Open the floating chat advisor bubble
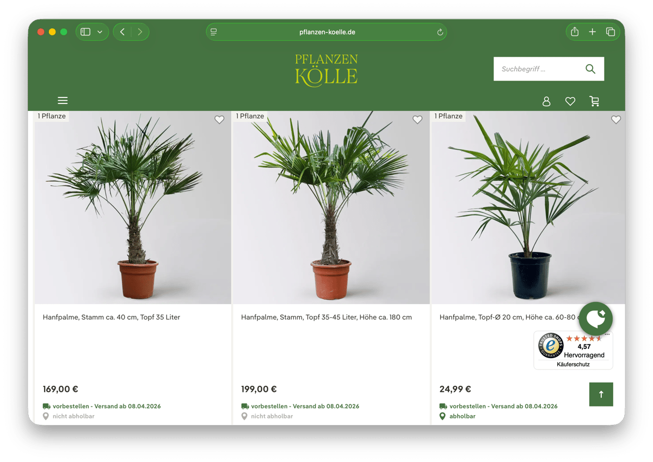 595,318
